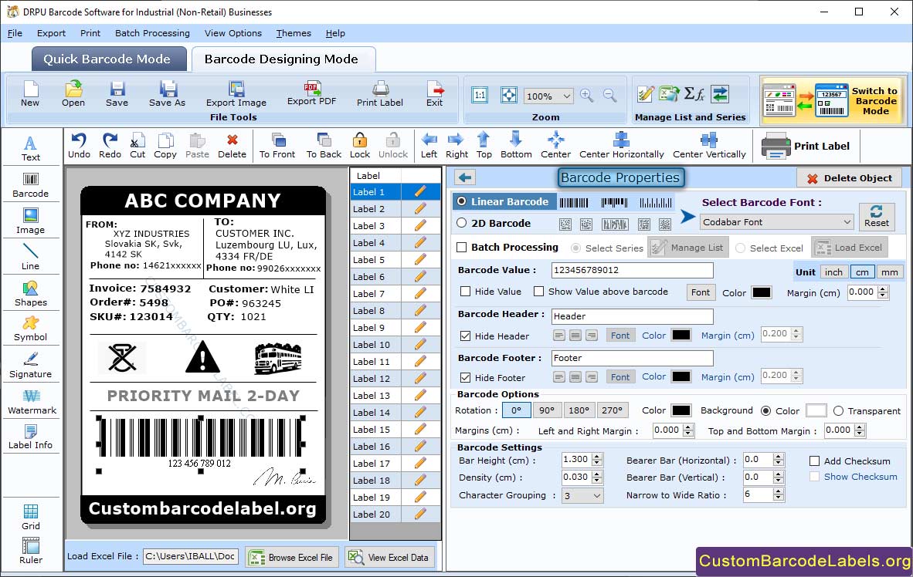This screenshot has width=913, height=577.
Task: Uncheck the Hide Footer checkbox
Action: click(465, 377)
